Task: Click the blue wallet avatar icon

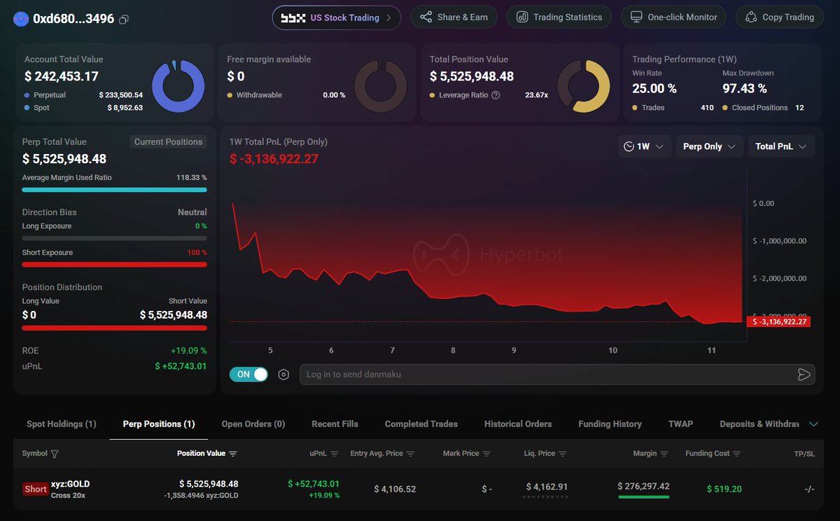Action: [x=20, y=19]
